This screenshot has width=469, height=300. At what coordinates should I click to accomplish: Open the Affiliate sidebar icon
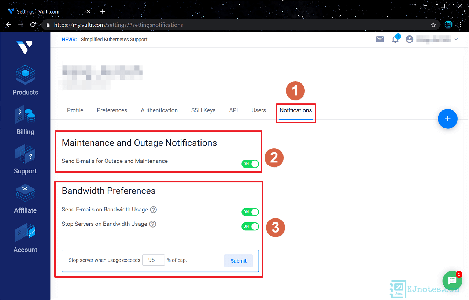25,193
